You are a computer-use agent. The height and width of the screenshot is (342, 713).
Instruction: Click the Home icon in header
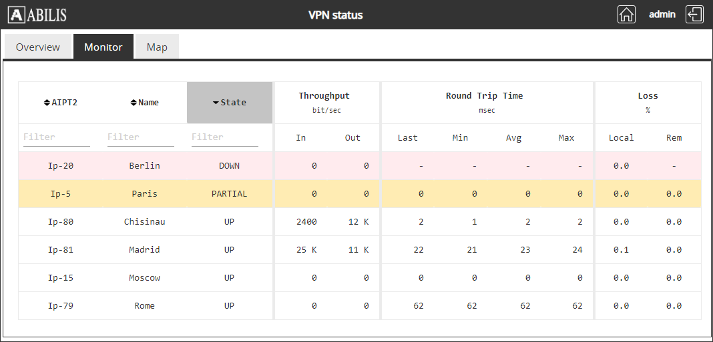[x=626, y=15]
